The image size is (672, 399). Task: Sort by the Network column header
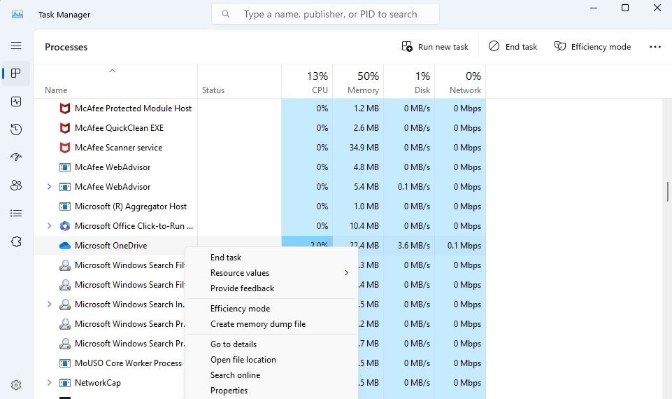460,81
